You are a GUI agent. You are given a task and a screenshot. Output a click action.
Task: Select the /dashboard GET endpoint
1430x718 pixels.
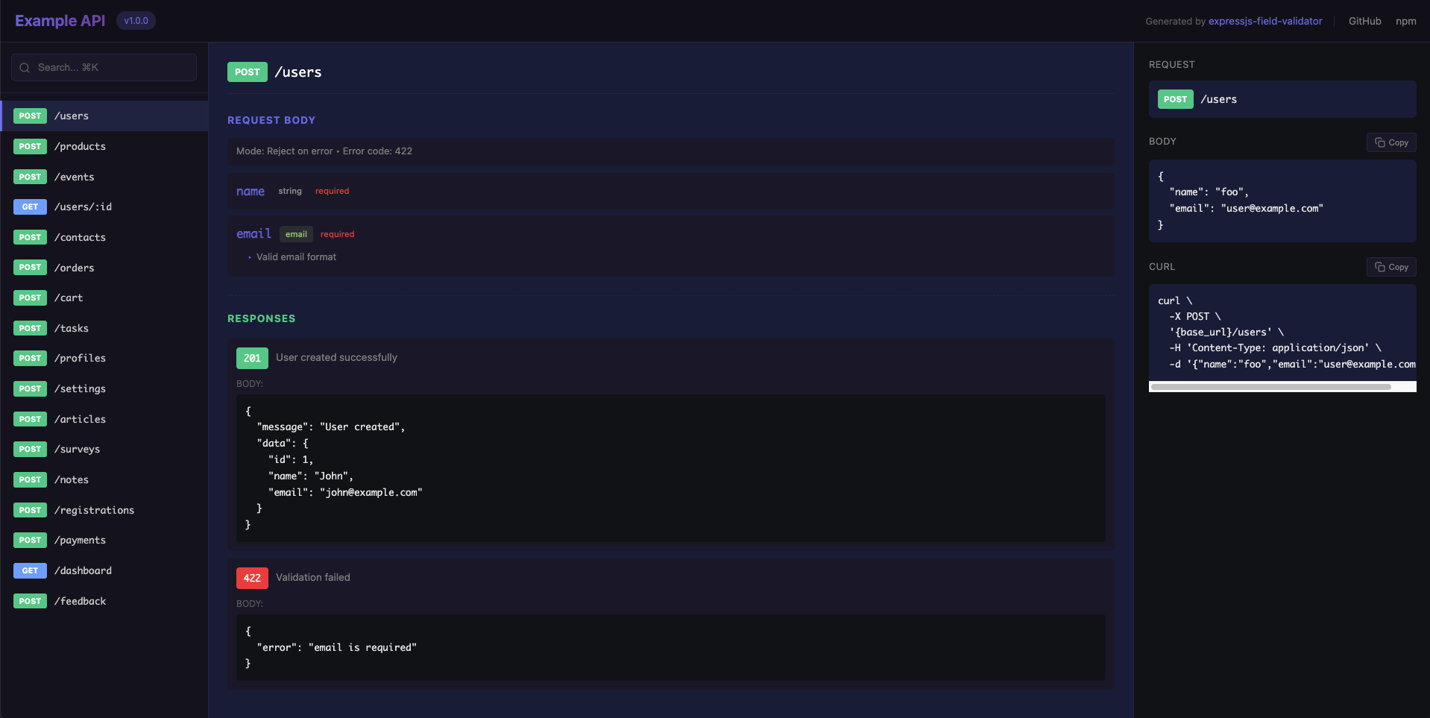83,570
